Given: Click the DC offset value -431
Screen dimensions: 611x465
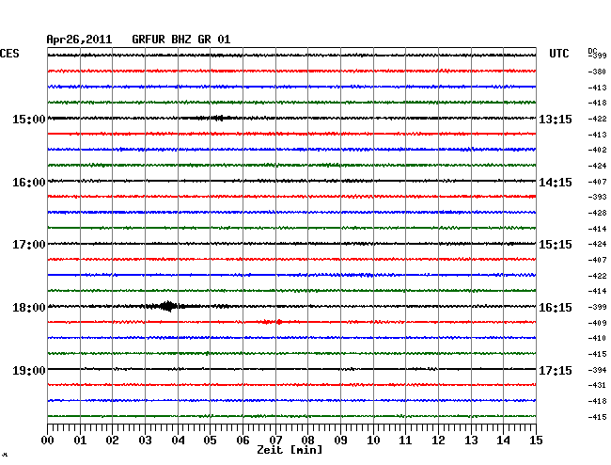Looking at the screenshot, I should (597, 385).
